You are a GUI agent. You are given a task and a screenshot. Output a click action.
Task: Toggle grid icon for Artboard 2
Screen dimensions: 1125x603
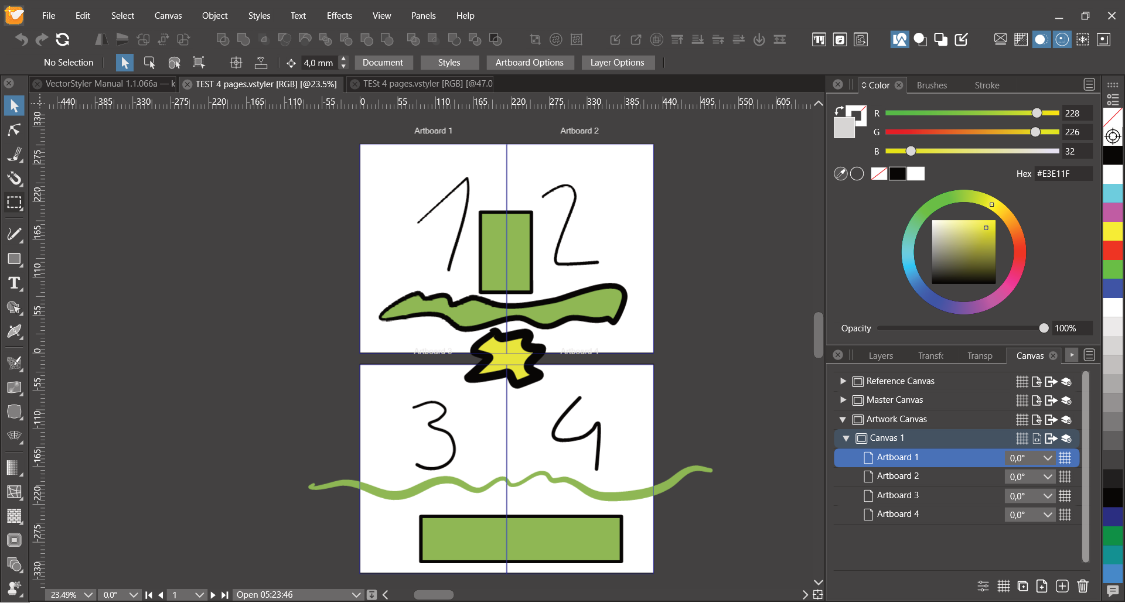(1065, 477)
